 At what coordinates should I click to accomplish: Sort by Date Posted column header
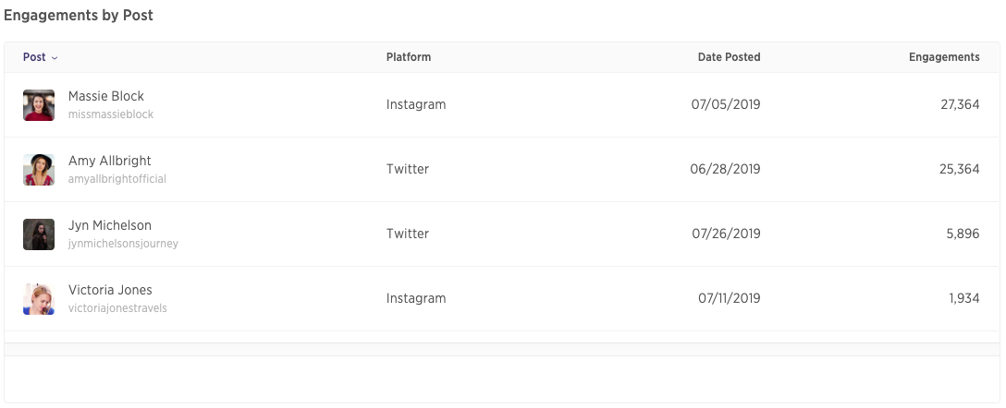729,57
